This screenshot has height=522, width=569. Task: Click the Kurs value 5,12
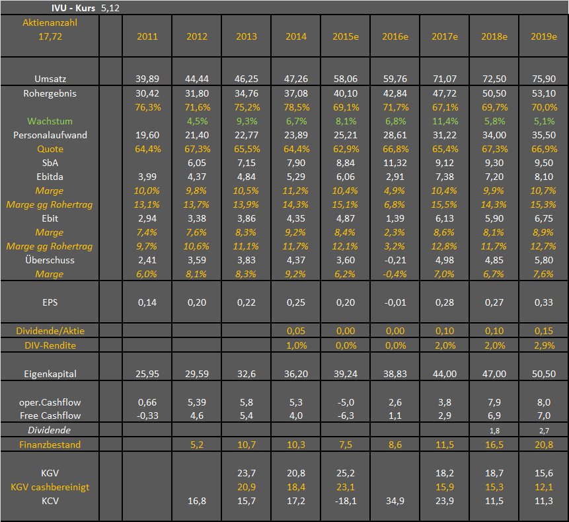click(x=110, y=8)
